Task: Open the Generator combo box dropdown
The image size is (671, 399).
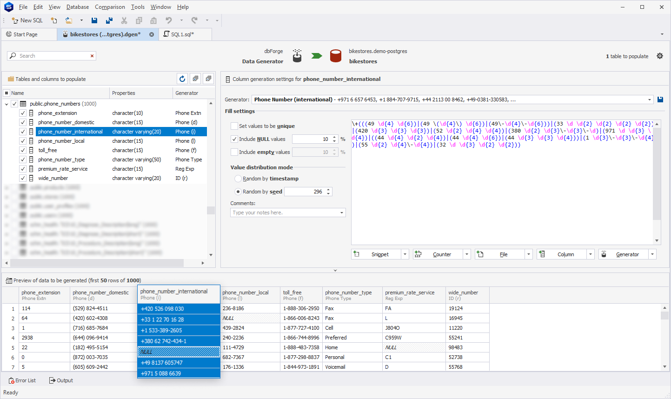Action: coord(650,100)
